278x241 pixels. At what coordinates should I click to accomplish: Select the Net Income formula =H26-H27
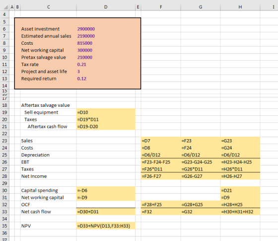(240, 176)
